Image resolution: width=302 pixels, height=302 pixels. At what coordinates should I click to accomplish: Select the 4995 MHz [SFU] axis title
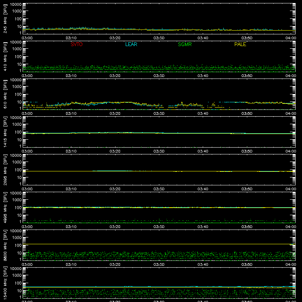tap(5, 207)
